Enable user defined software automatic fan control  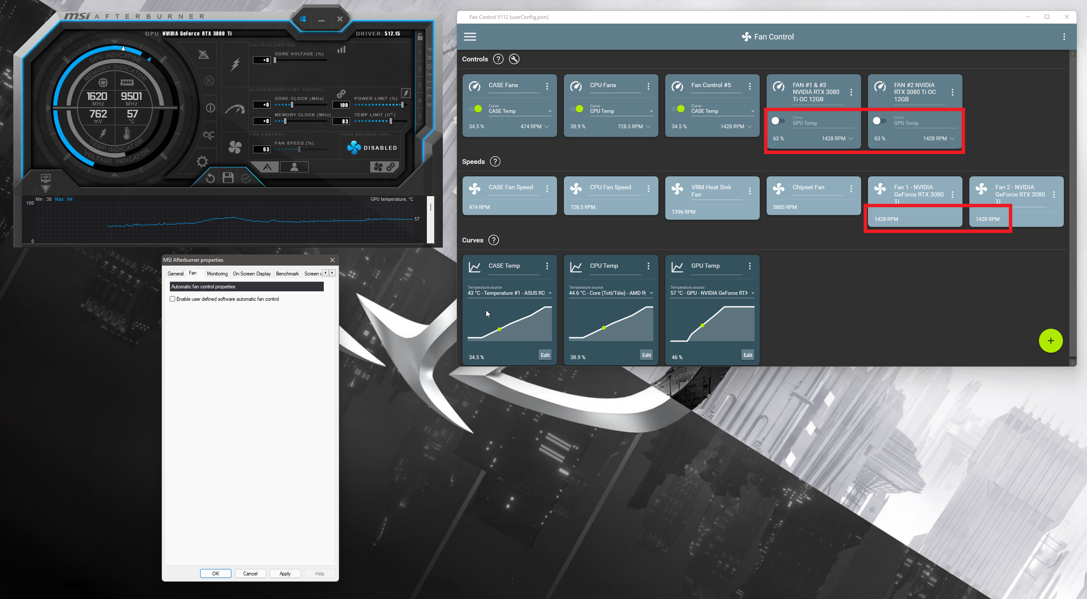click(173, 299)
